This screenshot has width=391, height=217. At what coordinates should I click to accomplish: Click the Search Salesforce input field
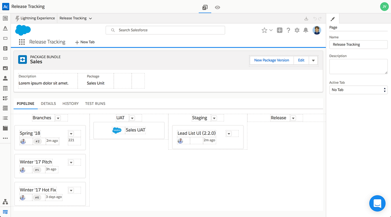(x=165, y=30)
